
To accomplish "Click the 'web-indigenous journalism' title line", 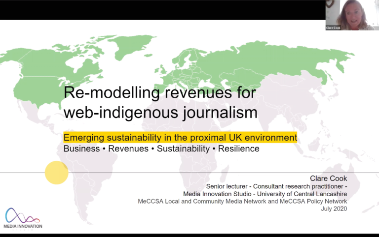I will 160,113.
